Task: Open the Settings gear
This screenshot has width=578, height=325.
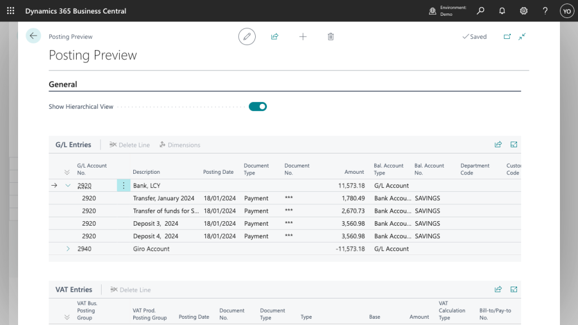Action: [x=523, y=11]
